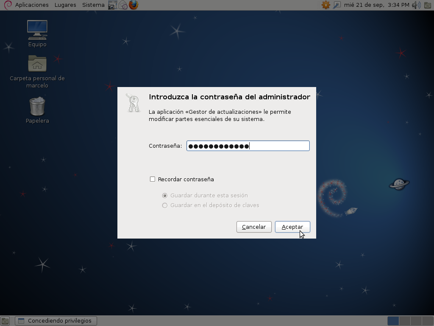
Task: Open the Firefox web browser from the panel
Action: (x=135, y=5)
